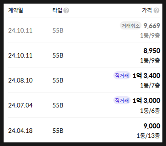Image resolution: width=166 pixels, height=146 pixels.
Task: Click the 가격 column header
Action: [x=147, y=10]
